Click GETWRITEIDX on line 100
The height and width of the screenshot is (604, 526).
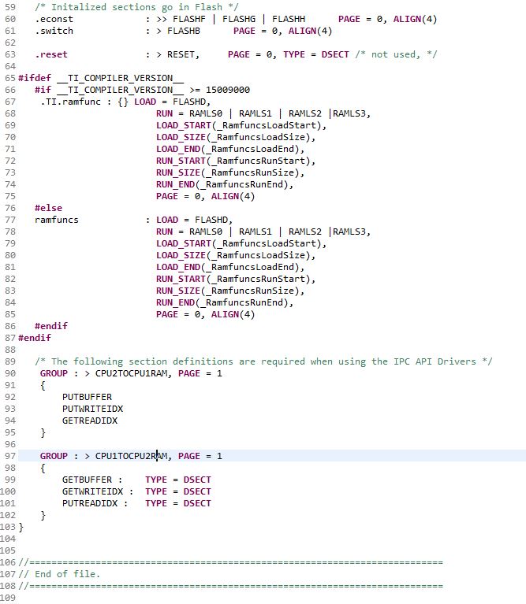pos(92,491)
